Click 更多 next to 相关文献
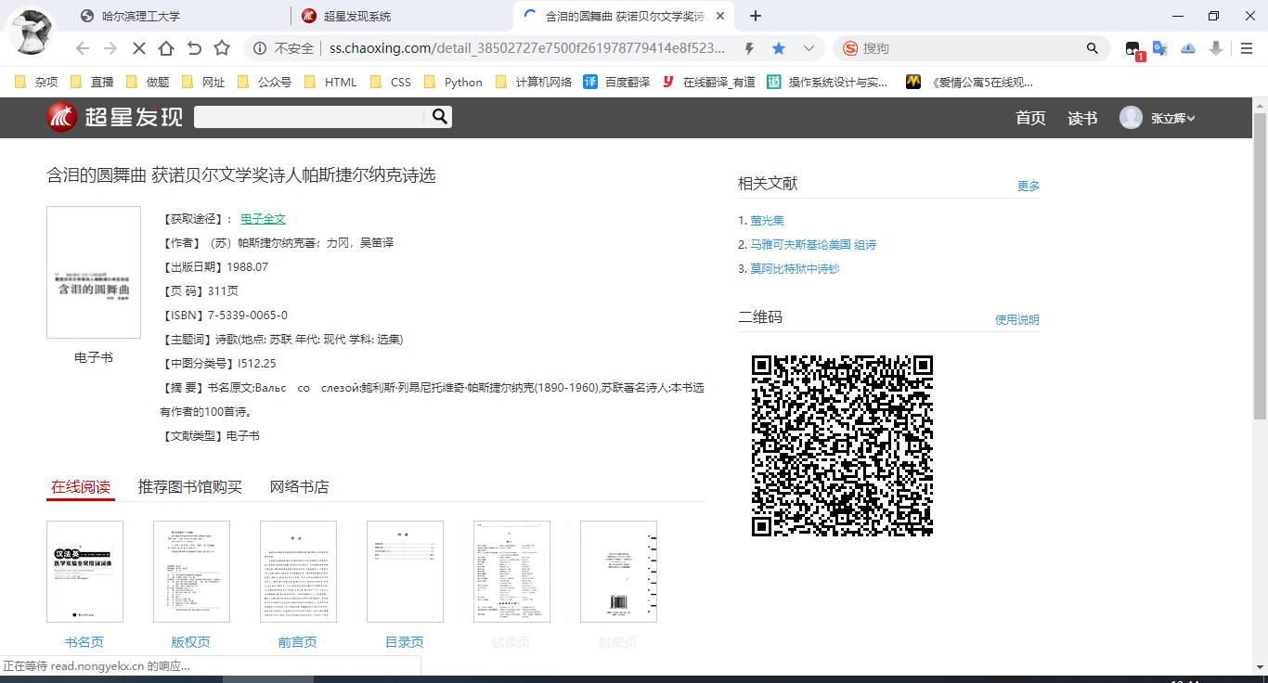1268x683 pixels. pos(1029,186)
